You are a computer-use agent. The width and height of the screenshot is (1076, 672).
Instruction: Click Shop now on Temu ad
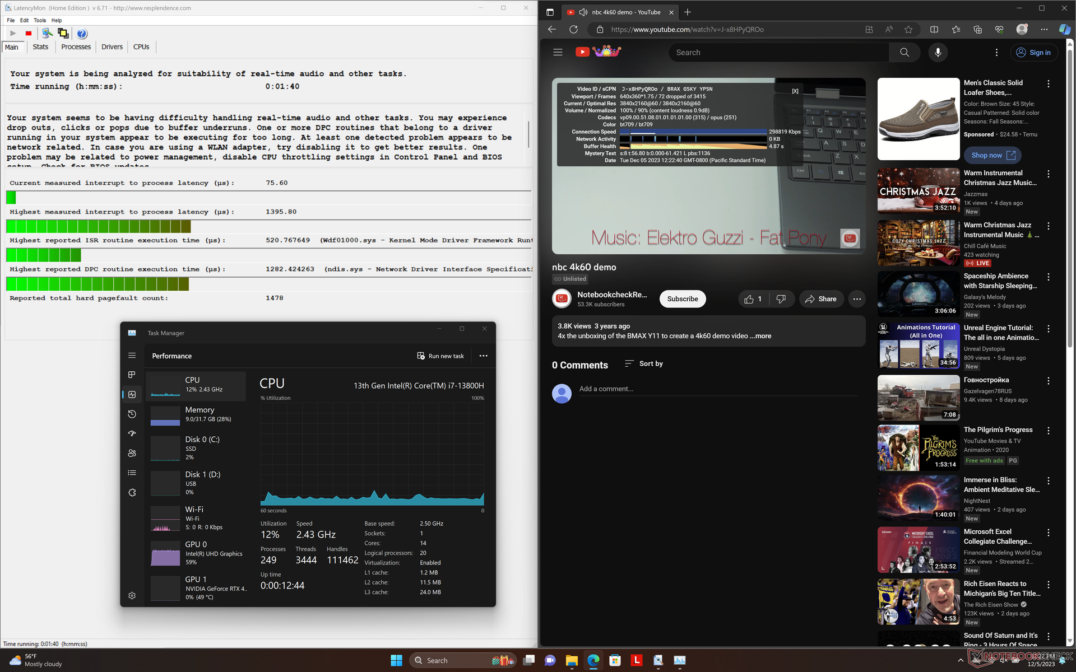click(x=992, y=155)
